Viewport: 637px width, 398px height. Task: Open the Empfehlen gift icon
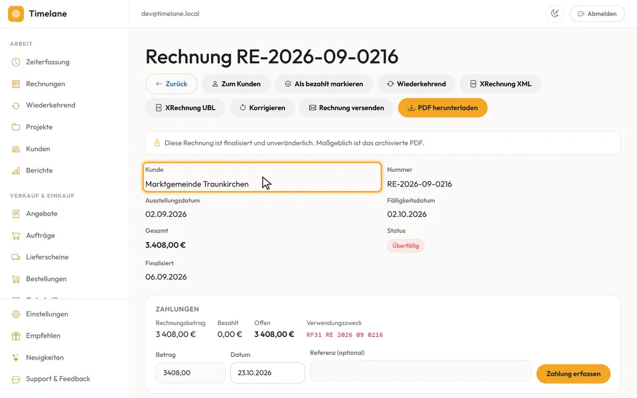click(x=16, y=336)
